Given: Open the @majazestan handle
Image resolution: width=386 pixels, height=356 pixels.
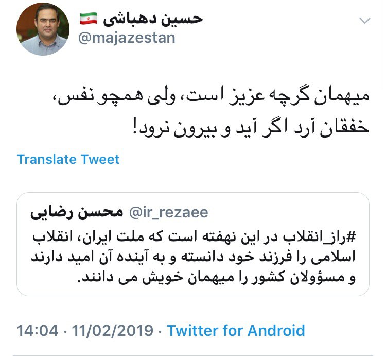Looking at the screenshot, I should 127,38.
